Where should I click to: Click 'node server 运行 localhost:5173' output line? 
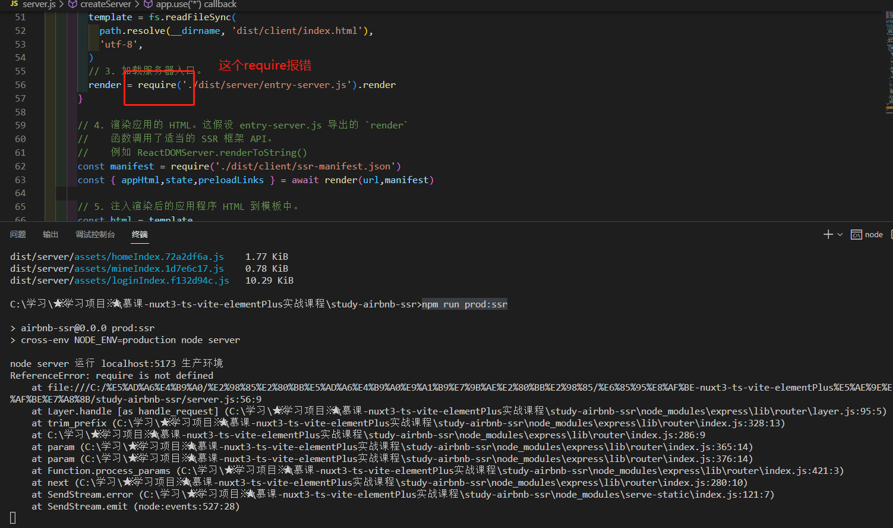point(116,363)
